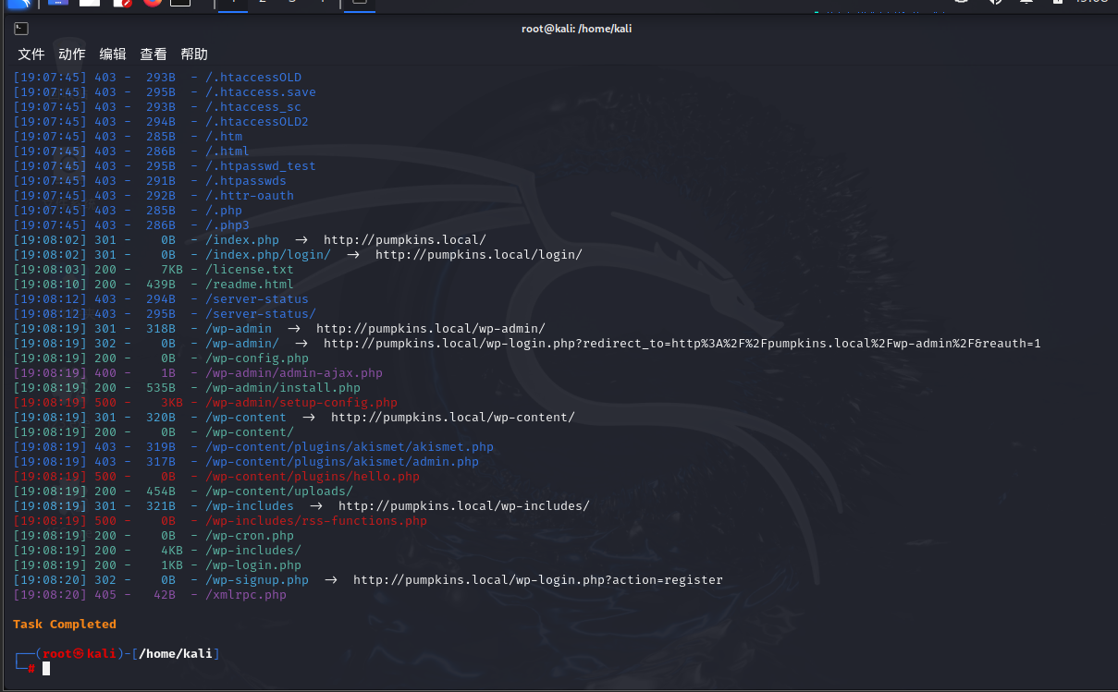
Task: Click the terminal cursor at the # prompt
Action: tap(46, 668)
